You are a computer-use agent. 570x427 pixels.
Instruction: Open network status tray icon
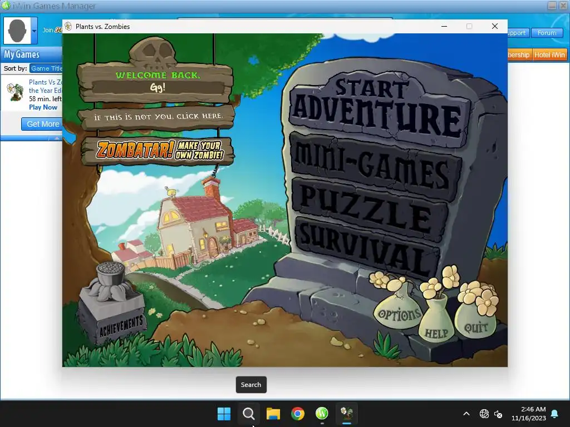[x=484, y=414]
